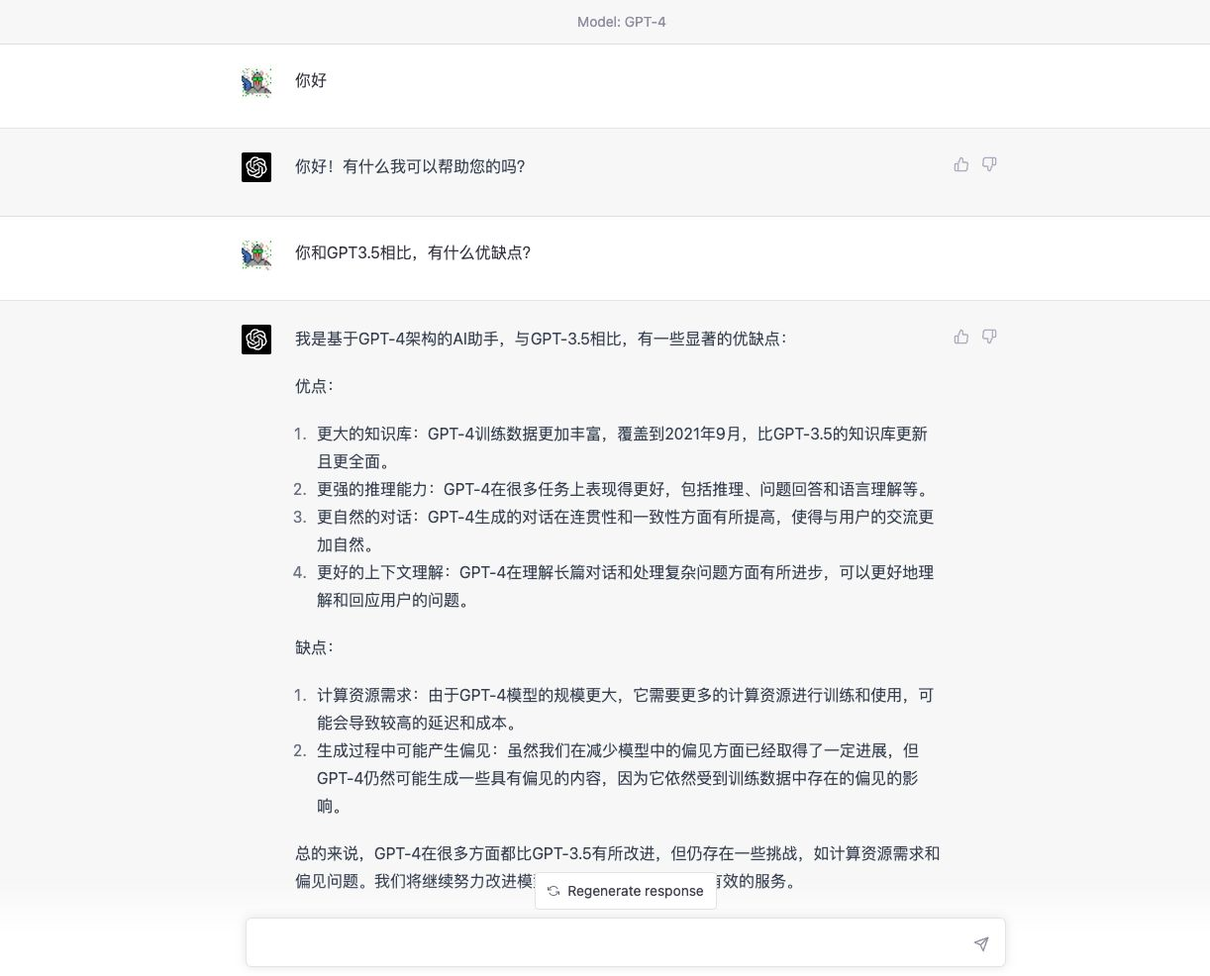Give a thumbs up to the first GPT-4 reply
The image size is (1210, 976).
point(961,164)
